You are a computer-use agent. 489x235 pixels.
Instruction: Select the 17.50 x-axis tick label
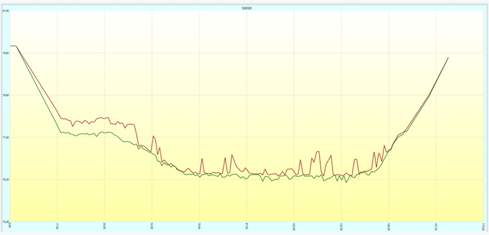57,226
